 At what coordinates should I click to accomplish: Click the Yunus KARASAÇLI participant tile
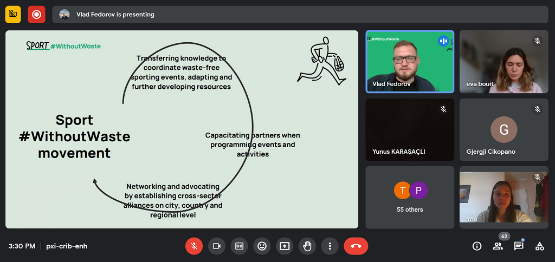click(410, 130)
